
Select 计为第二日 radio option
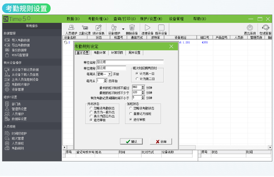(137, 79)
